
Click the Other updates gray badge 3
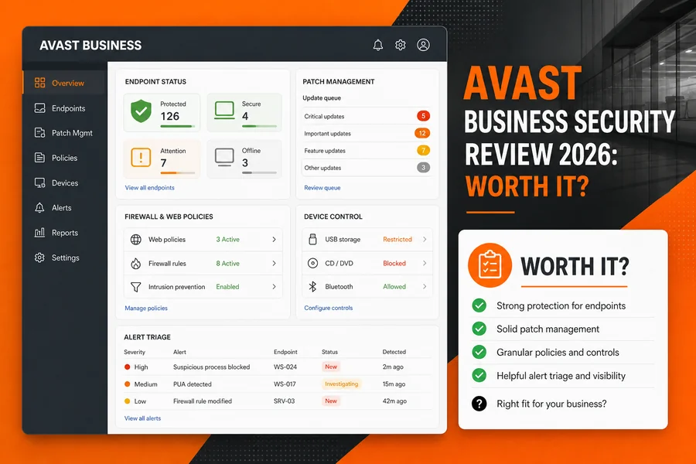coord(423,167)
